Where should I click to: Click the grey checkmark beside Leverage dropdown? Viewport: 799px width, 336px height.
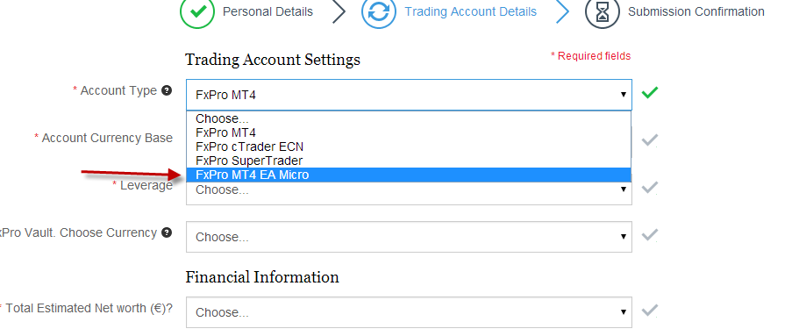[x=650, y=188]
